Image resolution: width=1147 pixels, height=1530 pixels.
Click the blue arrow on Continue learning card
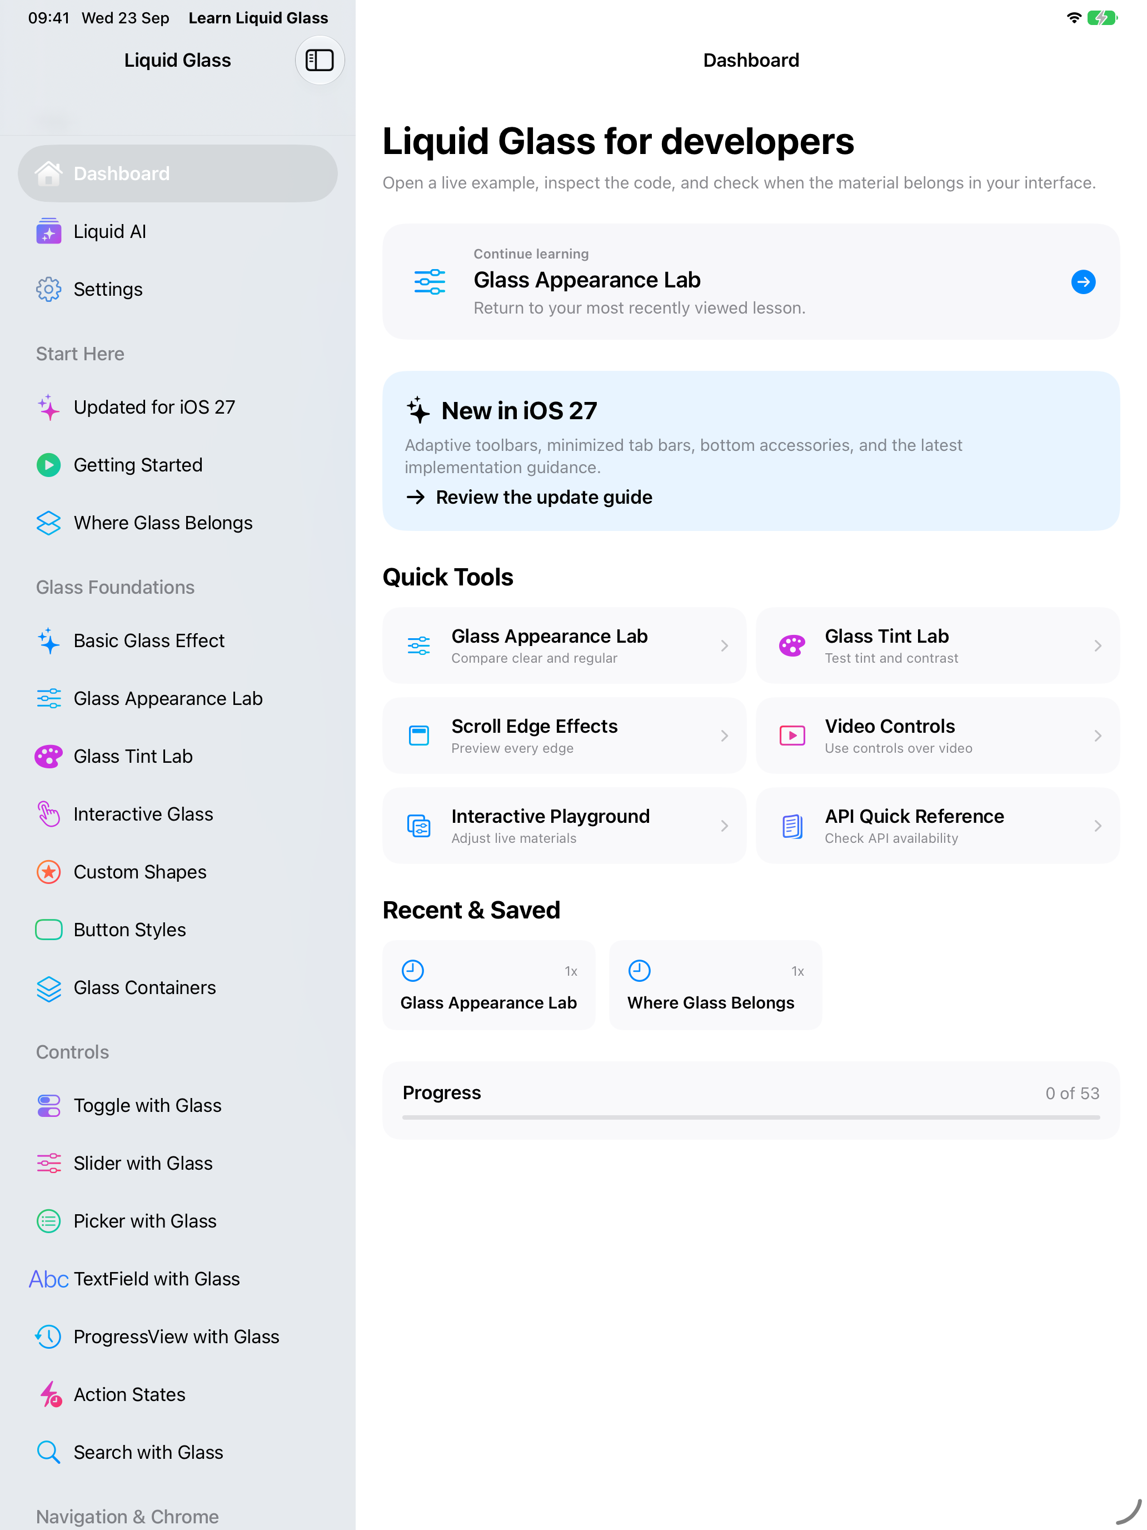click(x=1083, y=281)
